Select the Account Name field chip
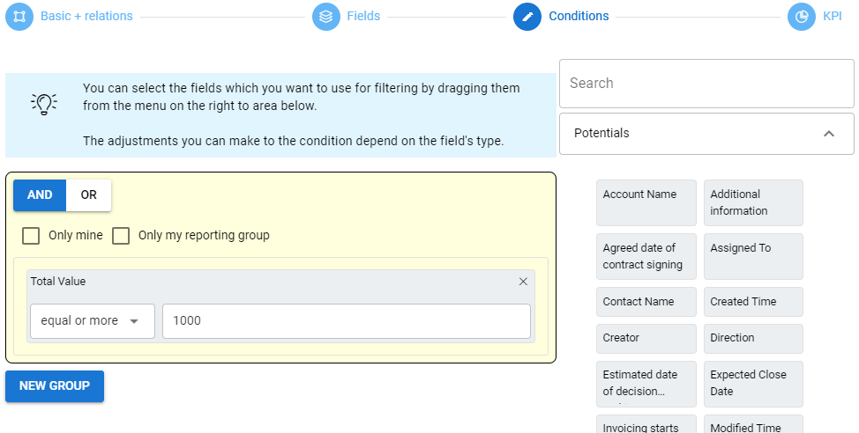The width and height of the screenshot is (859, 433). 646,202
